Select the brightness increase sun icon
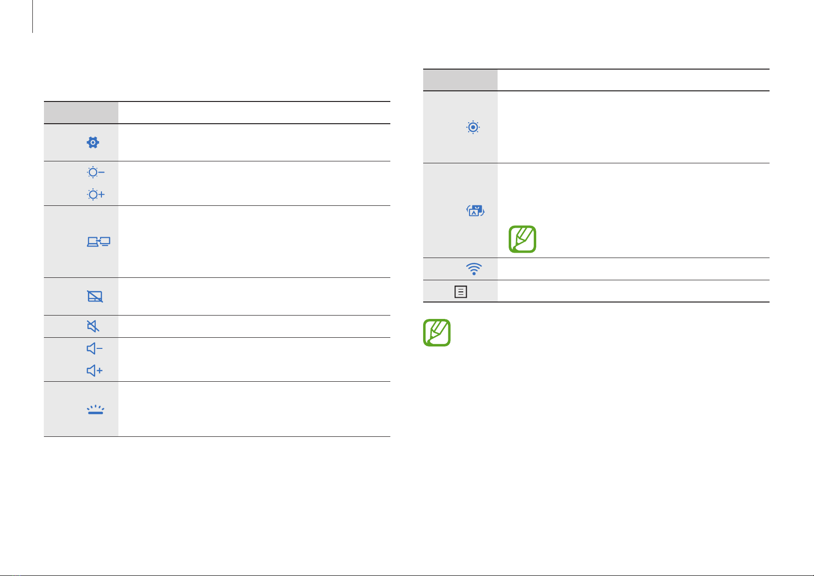 (96, 195)
